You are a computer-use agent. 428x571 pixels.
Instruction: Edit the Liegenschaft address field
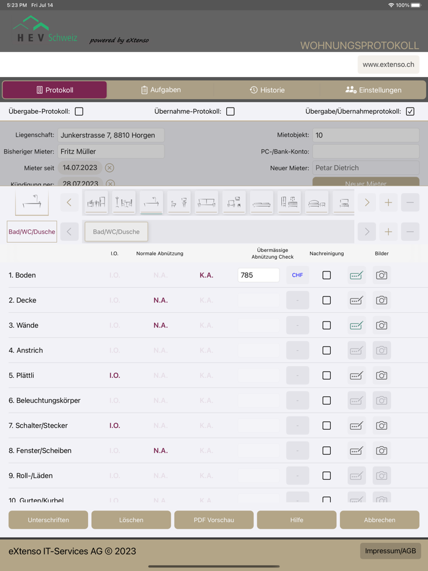[111, 135]
